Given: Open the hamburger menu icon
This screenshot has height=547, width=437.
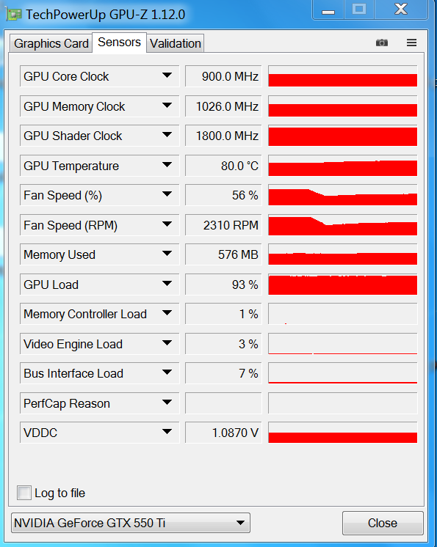Looking at the screenshot, I should click(411, 43).
